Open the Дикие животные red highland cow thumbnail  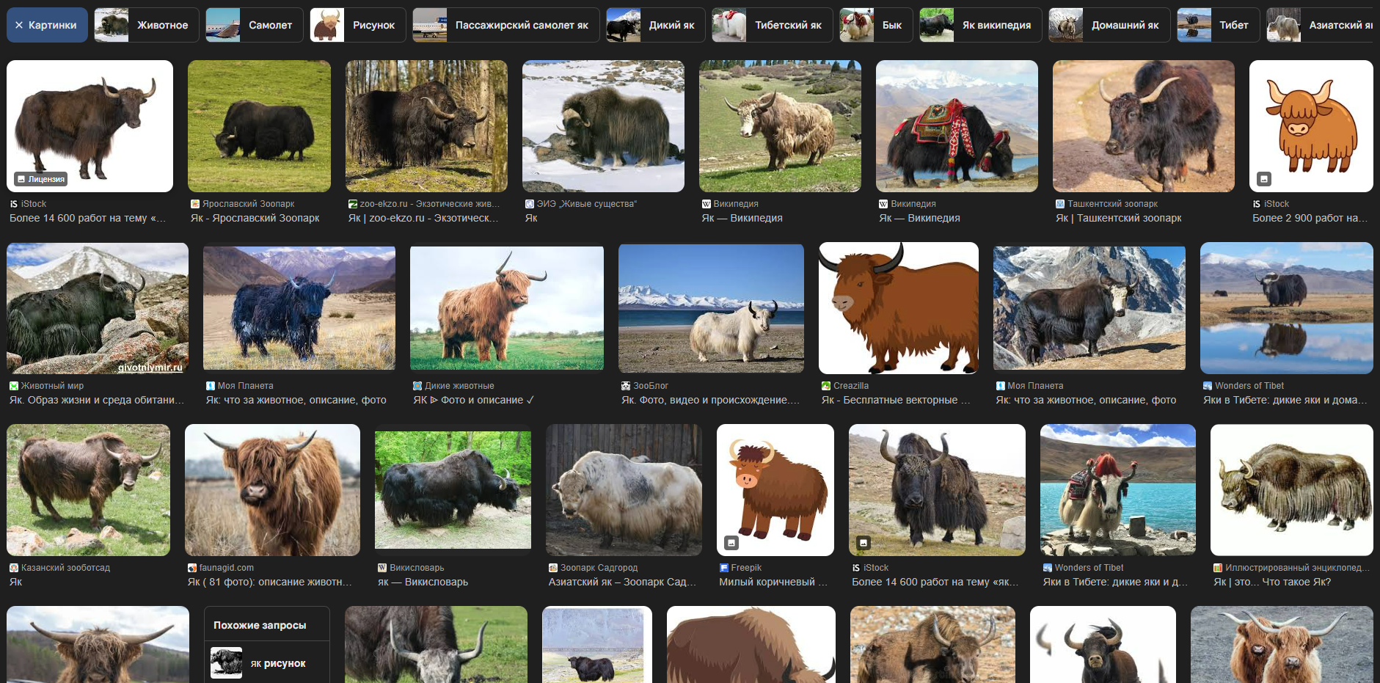507,308
